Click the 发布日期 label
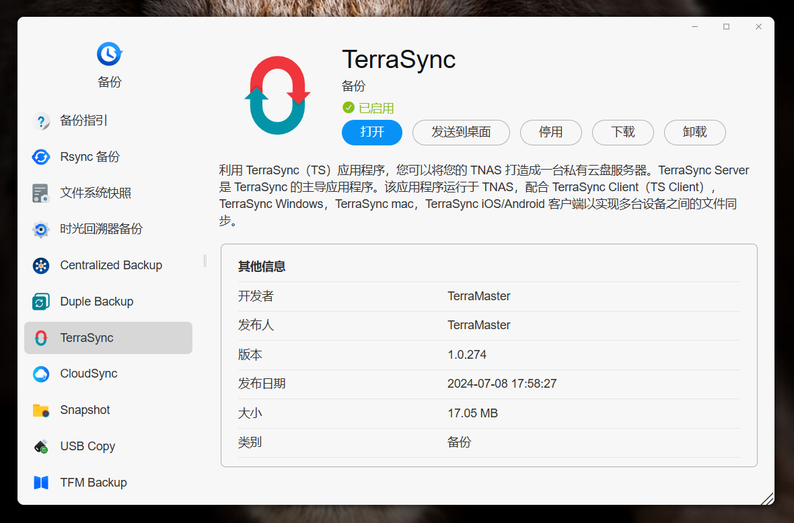Image resolution: width=794 pixels, height=523 pixels. tap(262, 384)
